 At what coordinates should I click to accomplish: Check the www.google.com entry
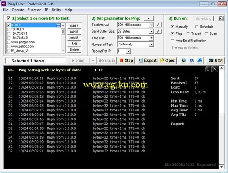pos(9,42)
